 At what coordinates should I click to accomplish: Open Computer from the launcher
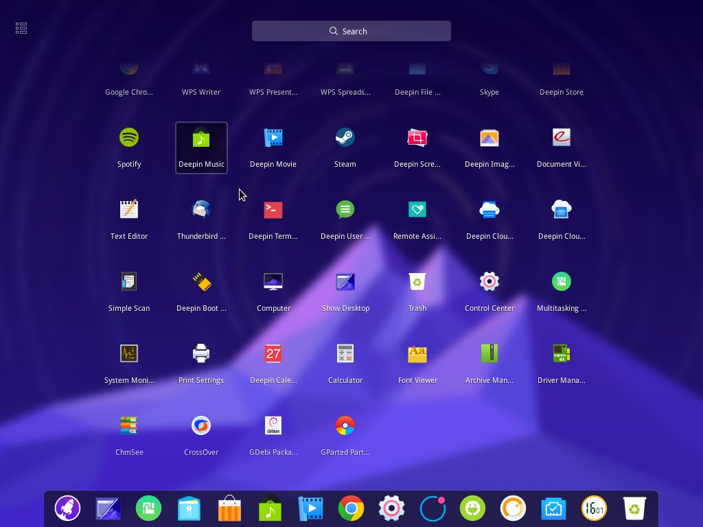click(273, 281)
